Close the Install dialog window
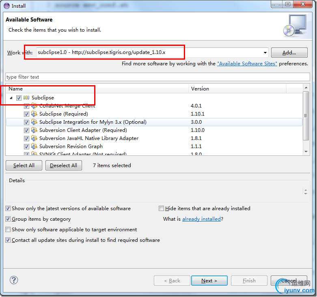The image size is (317, 297). click(x=303, y=4)
